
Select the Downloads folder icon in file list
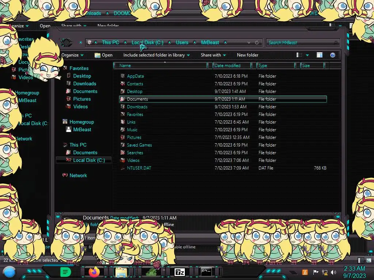[123, 107]
